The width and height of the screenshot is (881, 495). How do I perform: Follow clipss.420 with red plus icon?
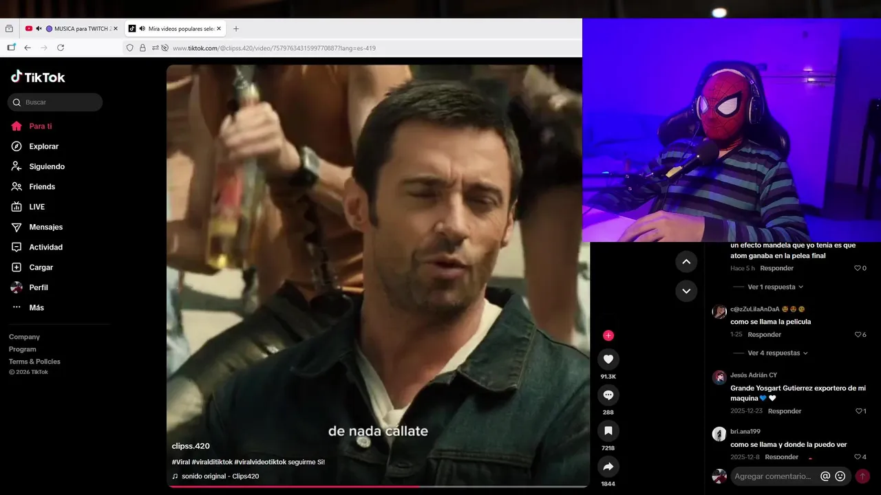coord(608,335)
